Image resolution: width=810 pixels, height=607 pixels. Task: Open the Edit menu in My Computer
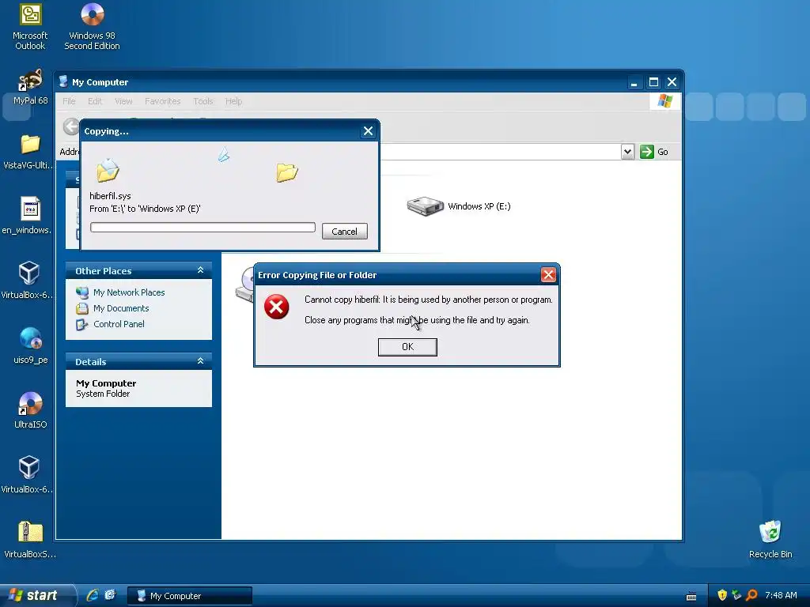(95, 101)
